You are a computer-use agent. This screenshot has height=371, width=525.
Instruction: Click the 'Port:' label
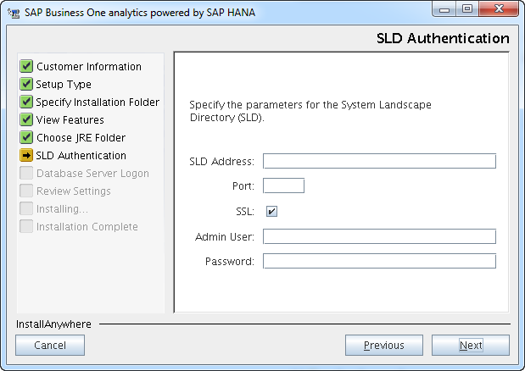(243, 185)
